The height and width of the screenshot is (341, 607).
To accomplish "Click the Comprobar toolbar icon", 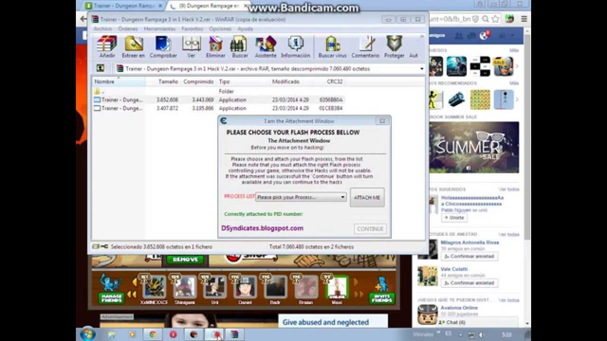I will pos(163,47).
